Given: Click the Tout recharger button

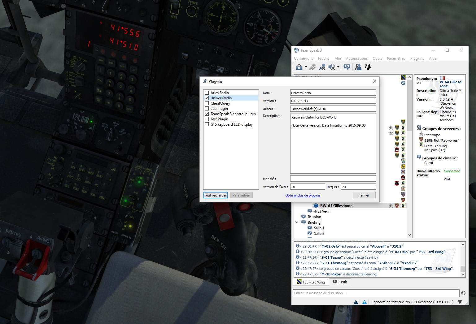Looking at the screenshot, I should tap(215, 195).
